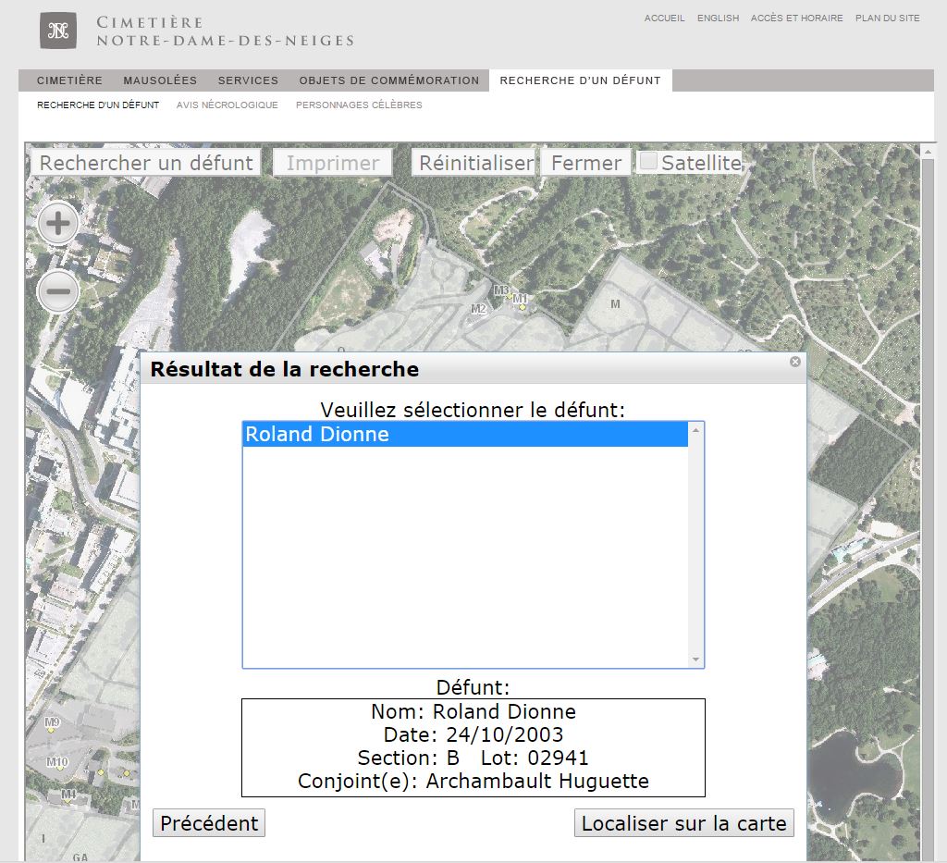Select Roland Dionne in the results list
The height and width of the screenshot is (863, 947).
coord(465,434)
